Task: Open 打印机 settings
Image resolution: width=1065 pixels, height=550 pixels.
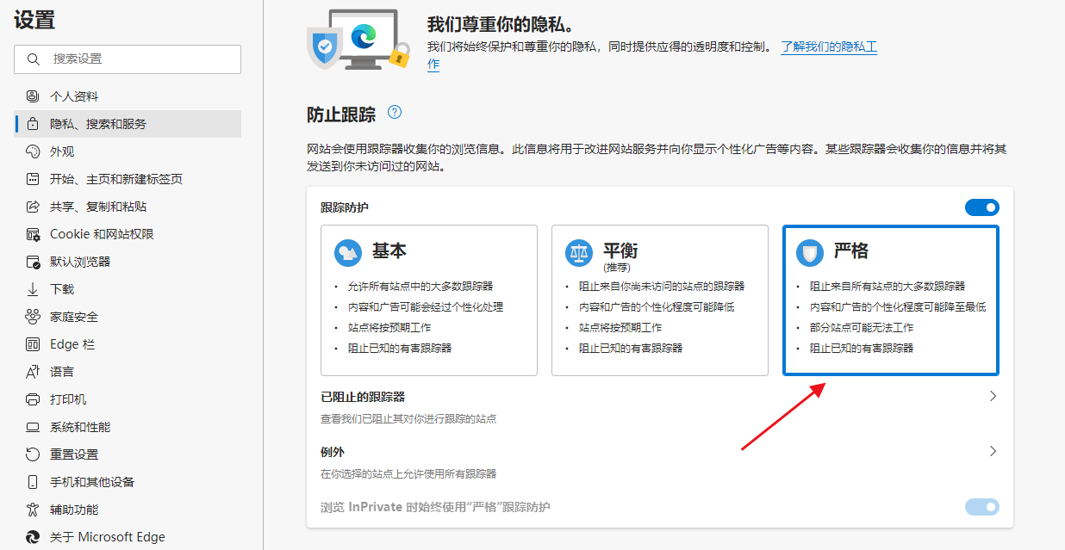Action: tap(128, 399)
